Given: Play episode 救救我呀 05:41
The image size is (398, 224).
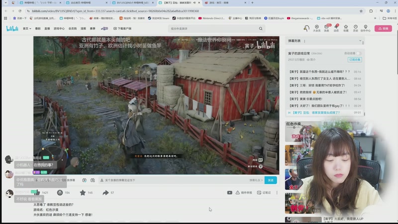Looking at the screenshot, I should (325, 92).
